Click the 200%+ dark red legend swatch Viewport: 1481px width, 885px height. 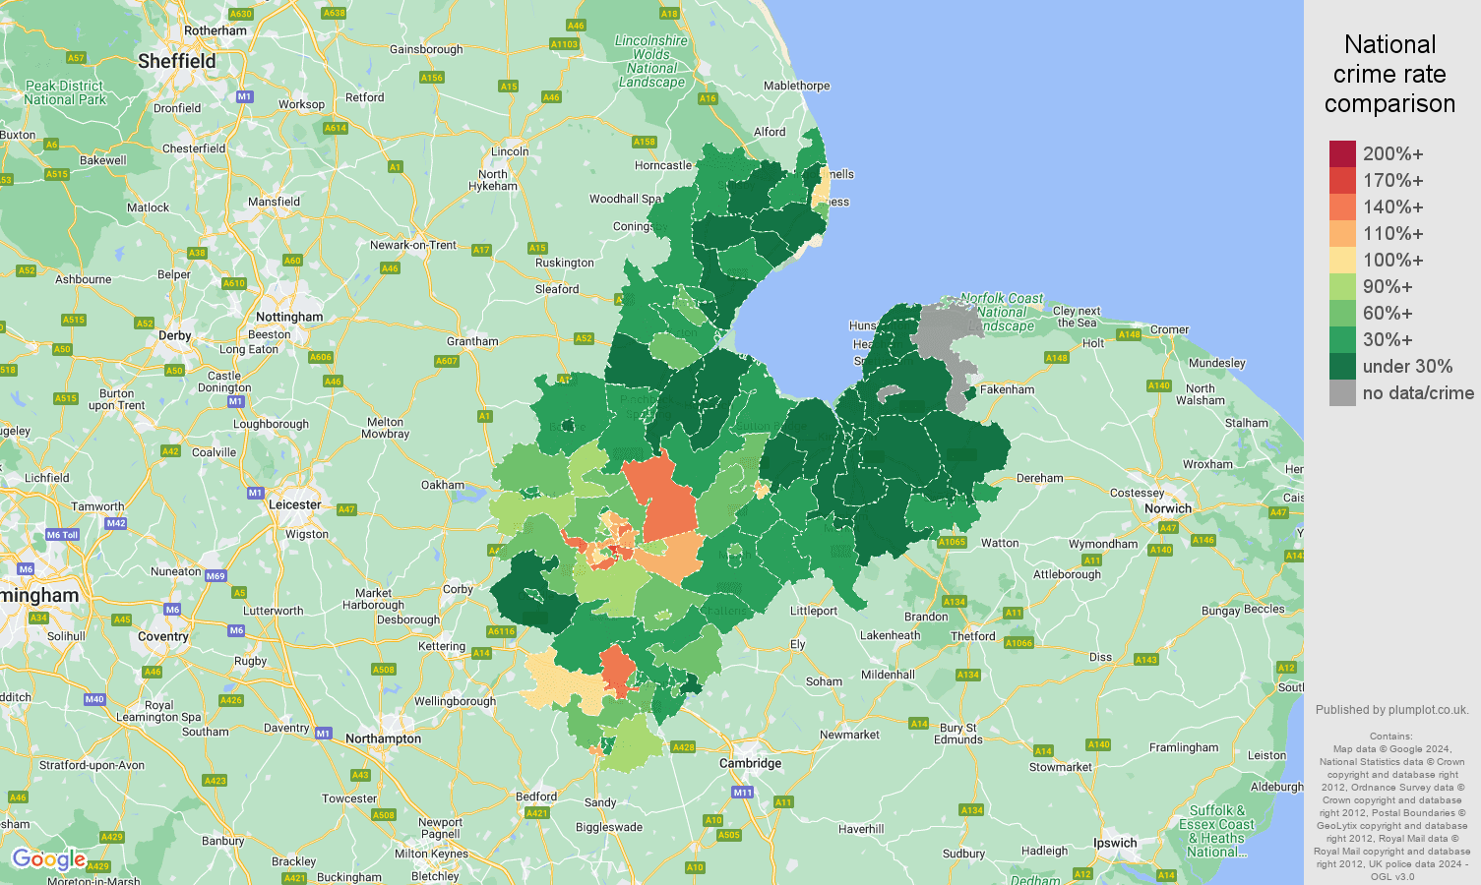[1342, 153]
